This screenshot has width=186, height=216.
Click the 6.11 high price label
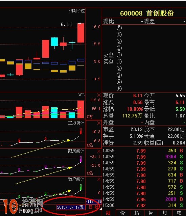66,24
